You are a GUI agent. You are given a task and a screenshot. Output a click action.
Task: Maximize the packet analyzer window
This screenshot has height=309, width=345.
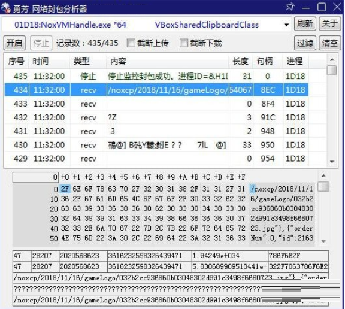pos(322,7)
